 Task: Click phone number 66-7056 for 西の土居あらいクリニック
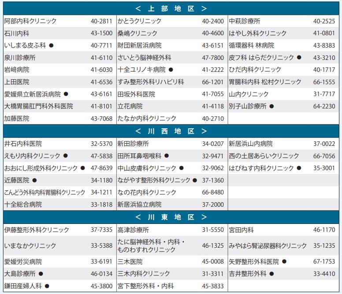click(x=324, y=156)
